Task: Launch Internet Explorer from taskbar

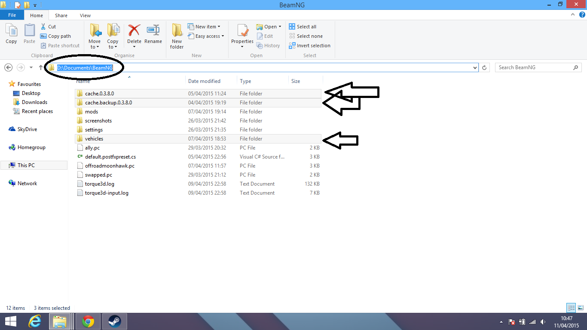Action: pos(35,321)
